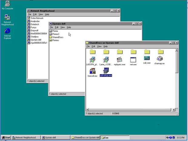Screen dimensions: 188x141
Task: Open Edit menu in Upstairs-dell window
Action: point(57,27)
